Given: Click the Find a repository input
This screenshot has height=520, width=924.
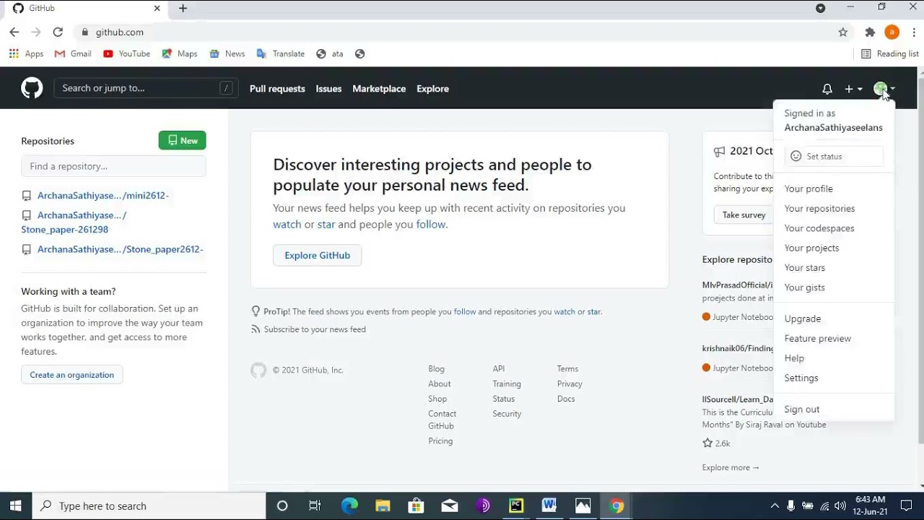Looking at the screenshot, I should pyautogui.click(x=113, y=166).
